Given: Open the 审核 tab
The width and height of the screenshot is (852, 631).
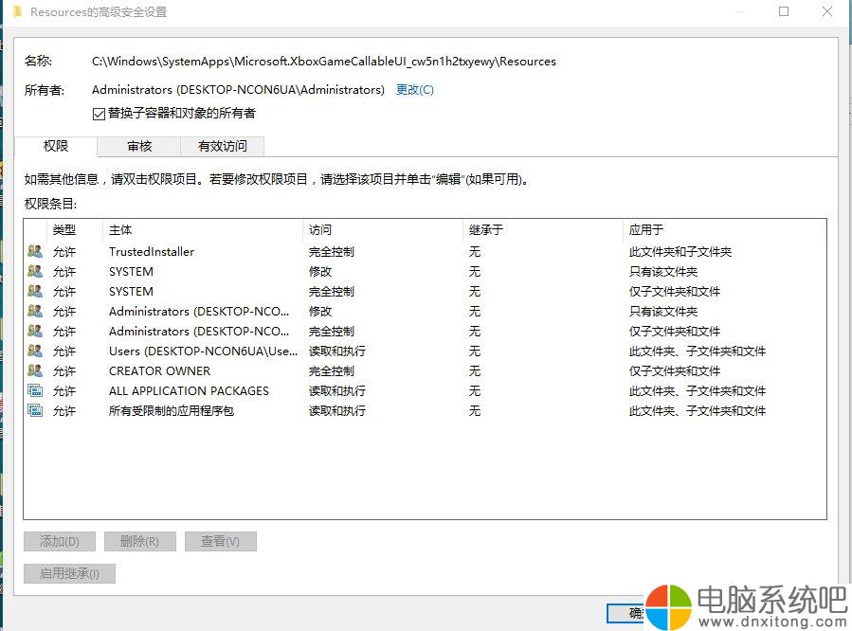Looking at the screenshot, I should pyautogui.click(x=139, y=146).
